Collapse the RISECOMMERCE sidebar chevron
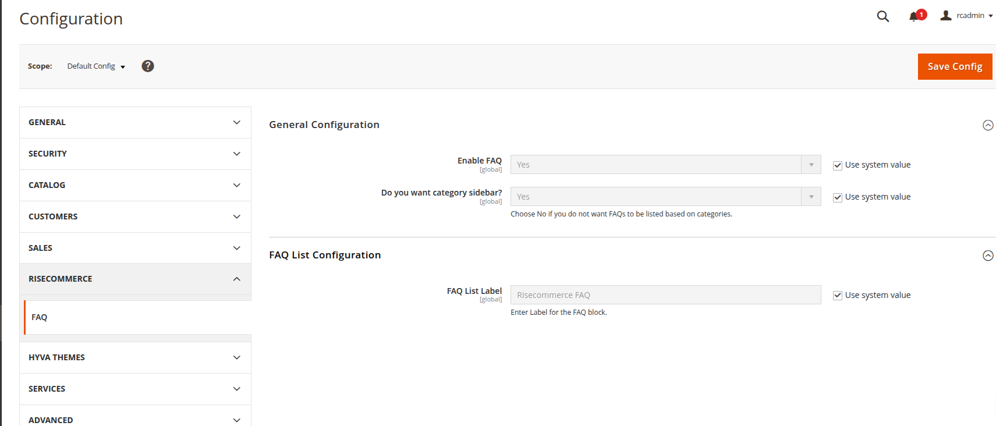The image size is (996, 426). (x=237, y=279)
